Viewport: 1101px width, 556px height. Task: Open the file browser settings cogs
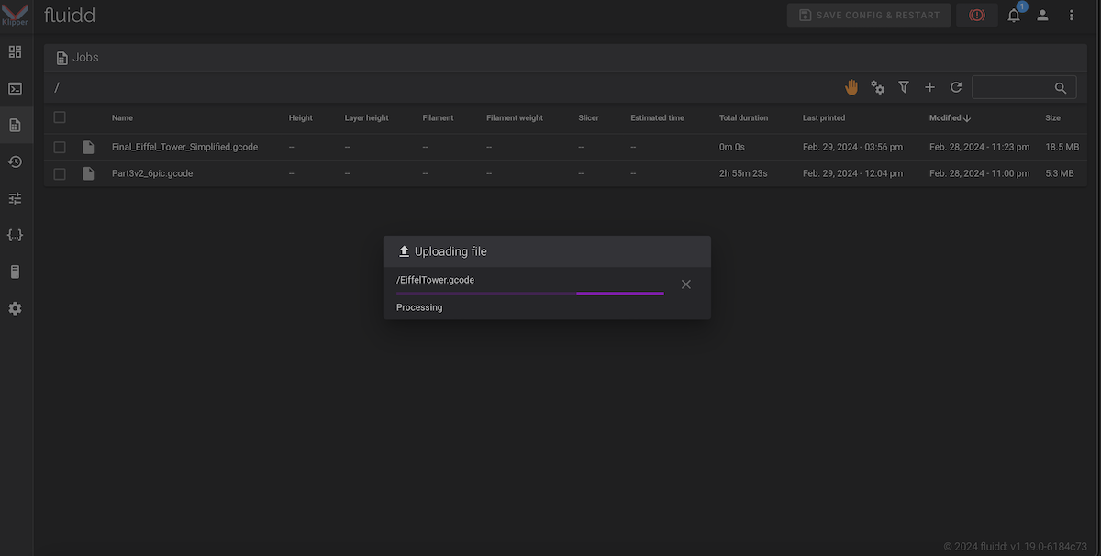[x=878, y=87]
